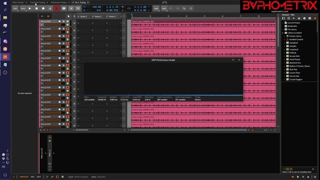320x180 pixels.
Task: Click the grid icon in bottom bar
Action: pos(62,177)
